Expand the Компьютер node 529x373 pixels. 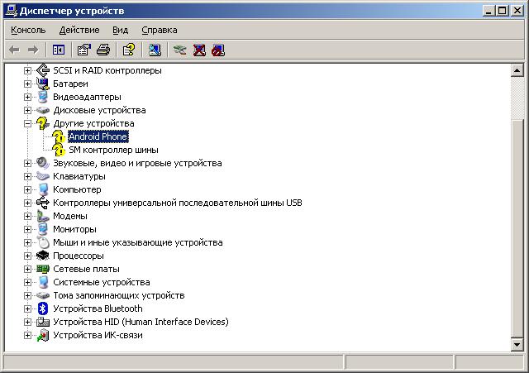(x=27, y=189)
